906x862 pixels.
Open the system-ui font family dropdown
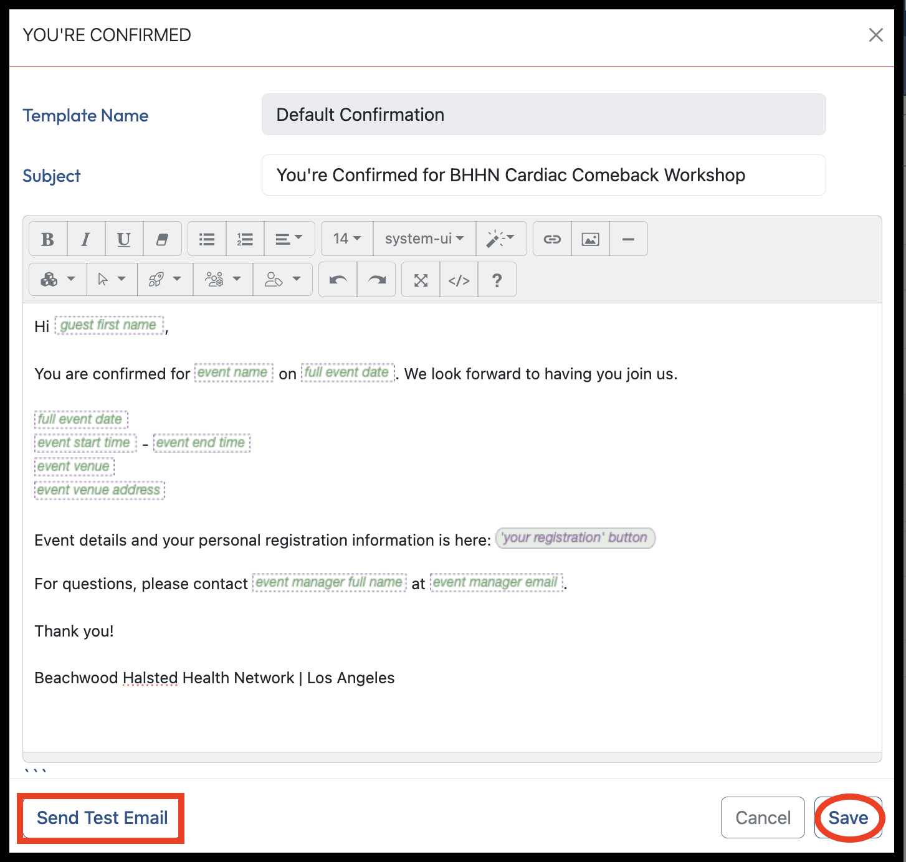424,239
